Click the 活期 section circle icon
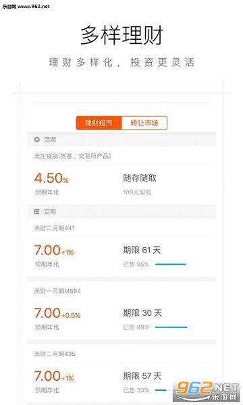Image resolution: width=243 pixels, height=405 pixels. pyautogui.click(x=37, y=140)
